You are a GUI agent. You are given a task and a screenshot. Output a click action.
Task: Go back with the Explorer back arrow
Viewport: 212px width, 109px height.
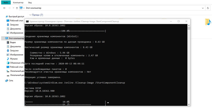click(4, 8)
